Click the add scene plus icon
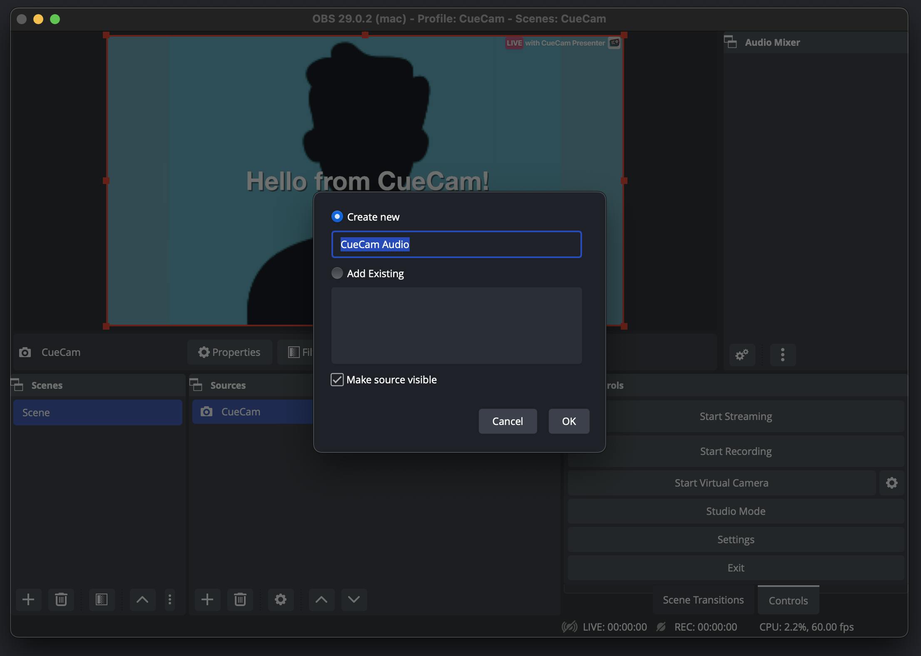This screenshot has width=921, height=656. (x=28, y=599)
